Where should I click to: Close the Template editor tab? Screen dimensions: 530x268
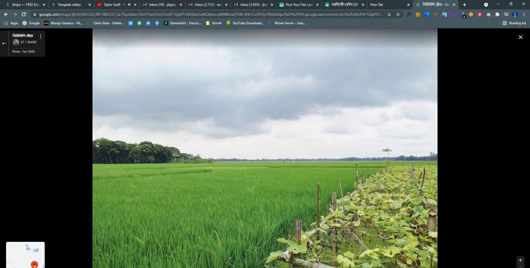(89, 5)
